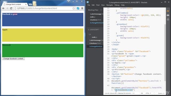Image resolution: width=171 pixels, height=96 pixels.
Task: Open the File menu in Brackets
Action: point(89,5)
